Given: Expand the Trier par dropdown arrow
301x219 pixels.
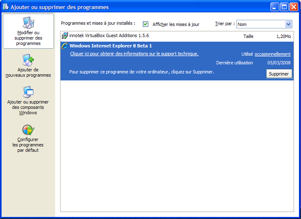Looking at the screenshot, I should point(288,24).
